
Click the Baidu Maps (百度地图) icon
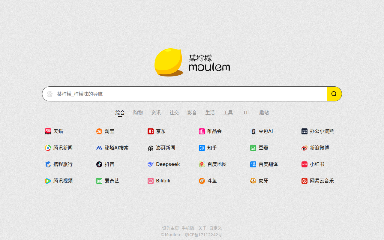point(202,164)
